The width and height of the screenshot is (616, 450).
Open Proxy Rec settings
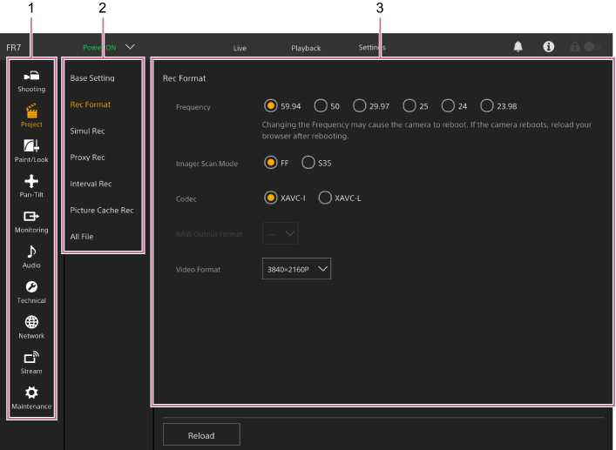(87, 158)
